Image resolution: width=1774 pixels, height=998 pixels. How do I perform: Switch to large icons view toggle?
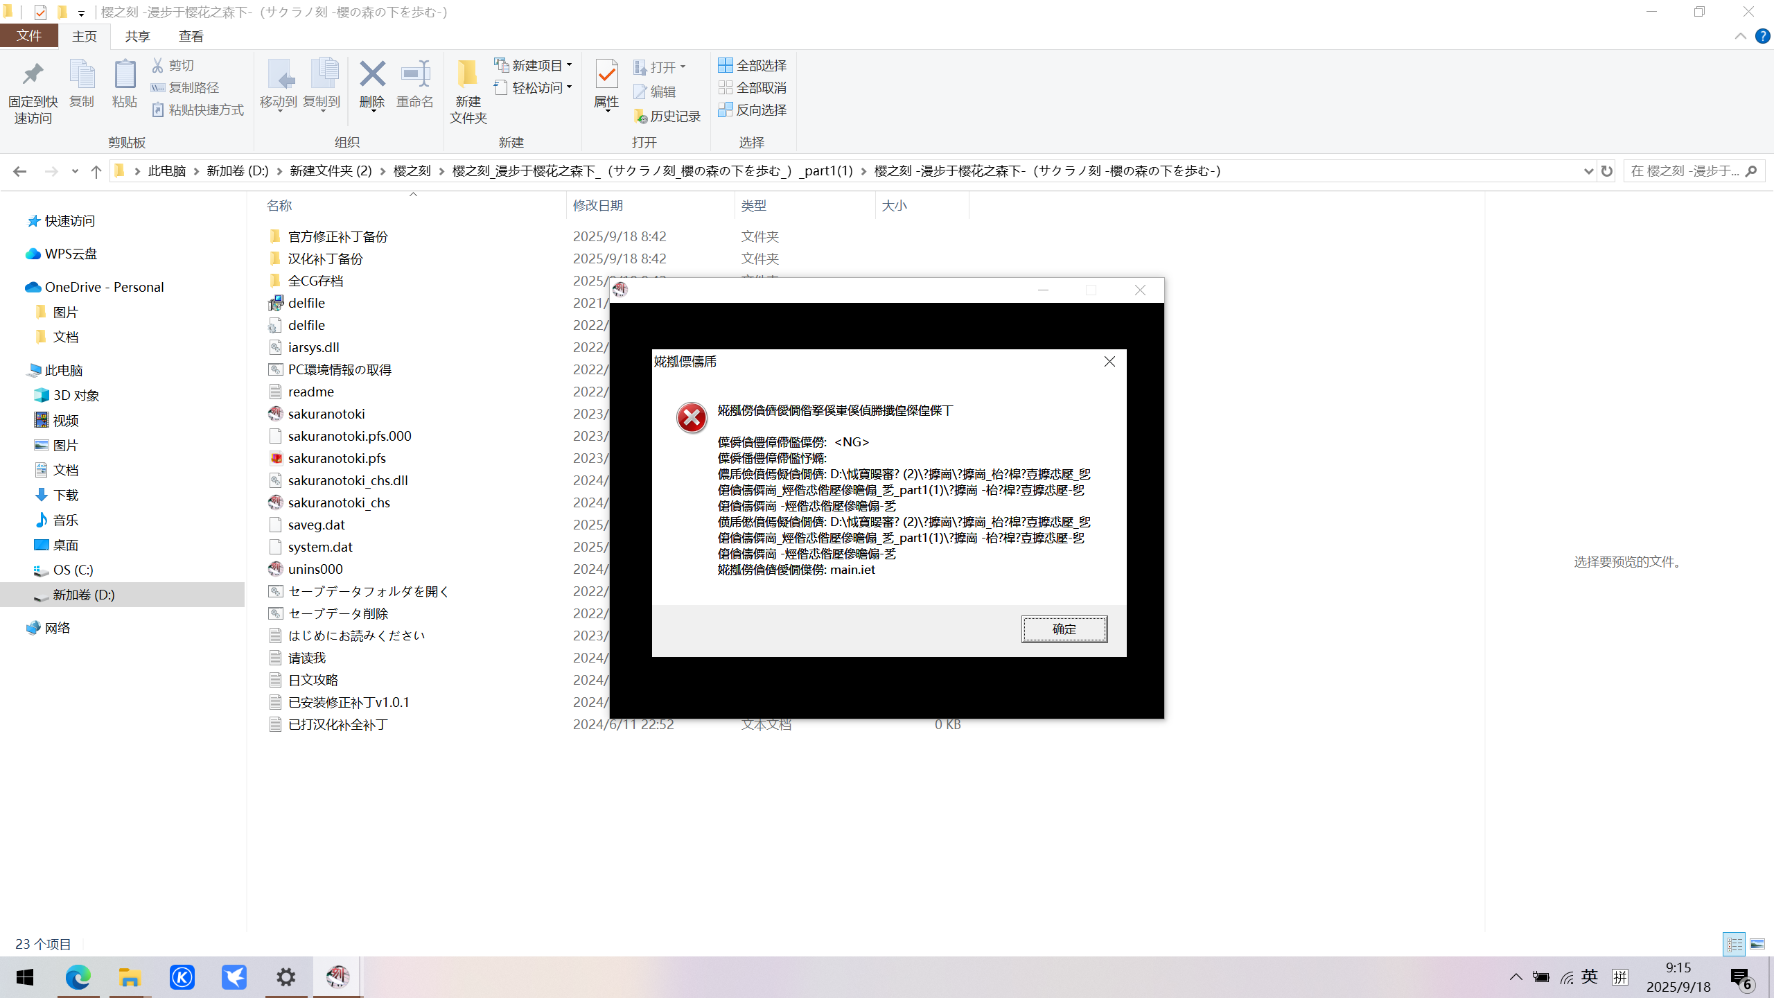pos(1757,944)
